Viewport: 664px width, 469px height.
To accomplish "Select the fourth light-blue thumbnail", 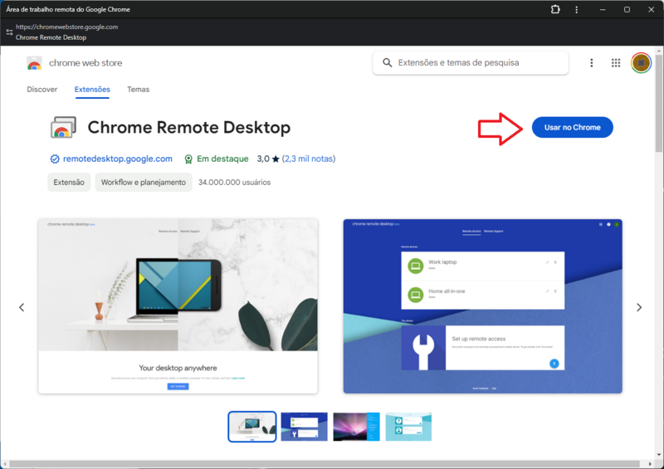I will (x=408, y=427).
